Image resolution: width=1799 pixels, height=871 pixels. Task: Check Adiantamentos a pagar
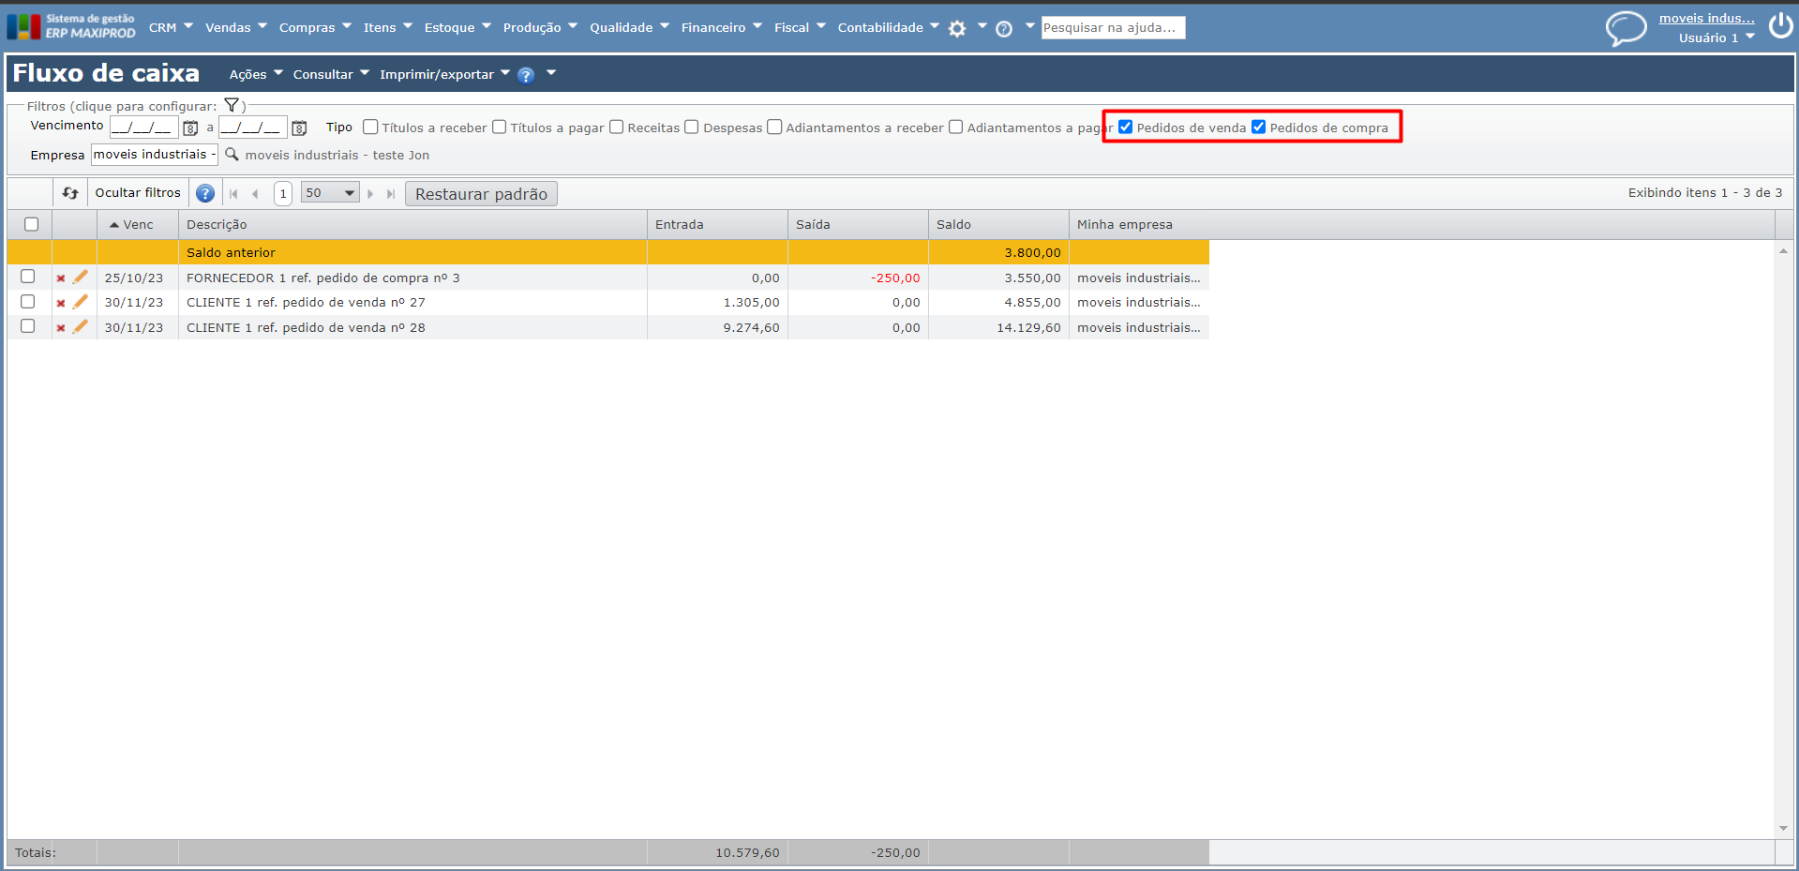coord(955,128)
